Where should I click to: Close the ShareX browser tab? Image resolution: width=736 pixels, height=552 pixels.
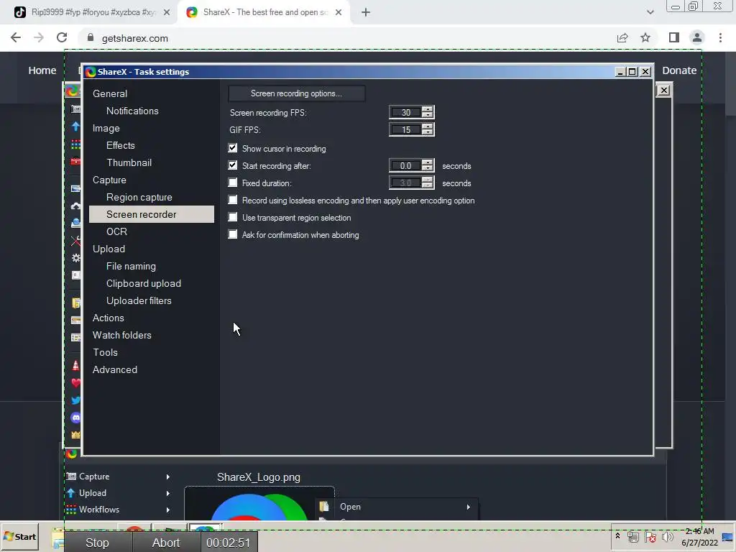(x=339, y=13)
